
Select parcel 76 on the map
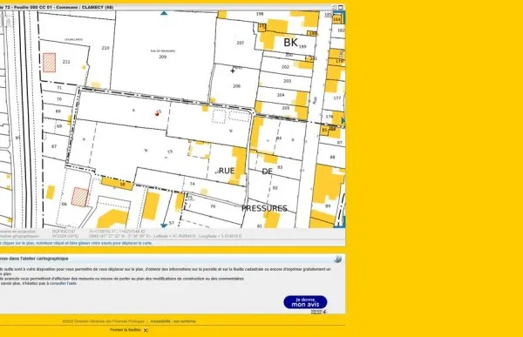[213, 206]
